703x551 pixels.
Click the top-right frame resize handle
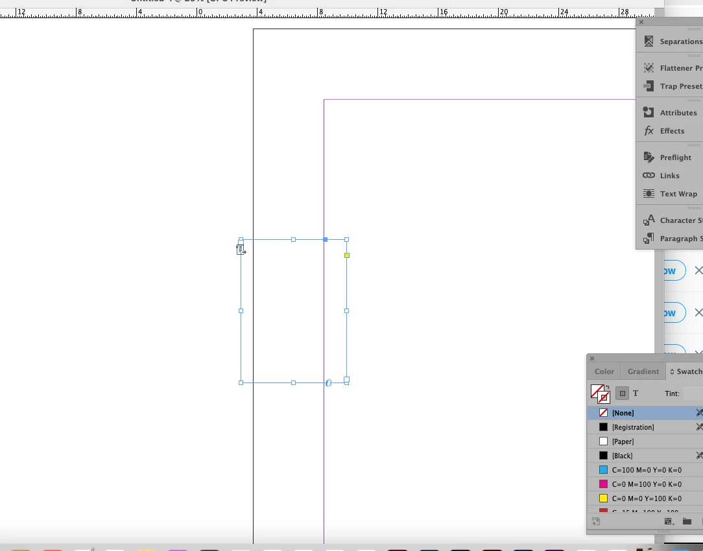click(x=346, y=240)
